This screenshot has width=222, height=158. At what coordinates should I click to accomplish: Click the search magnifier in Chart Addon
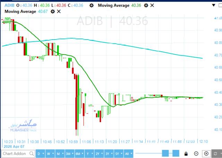pyautogui.click(x=32, y=153)
